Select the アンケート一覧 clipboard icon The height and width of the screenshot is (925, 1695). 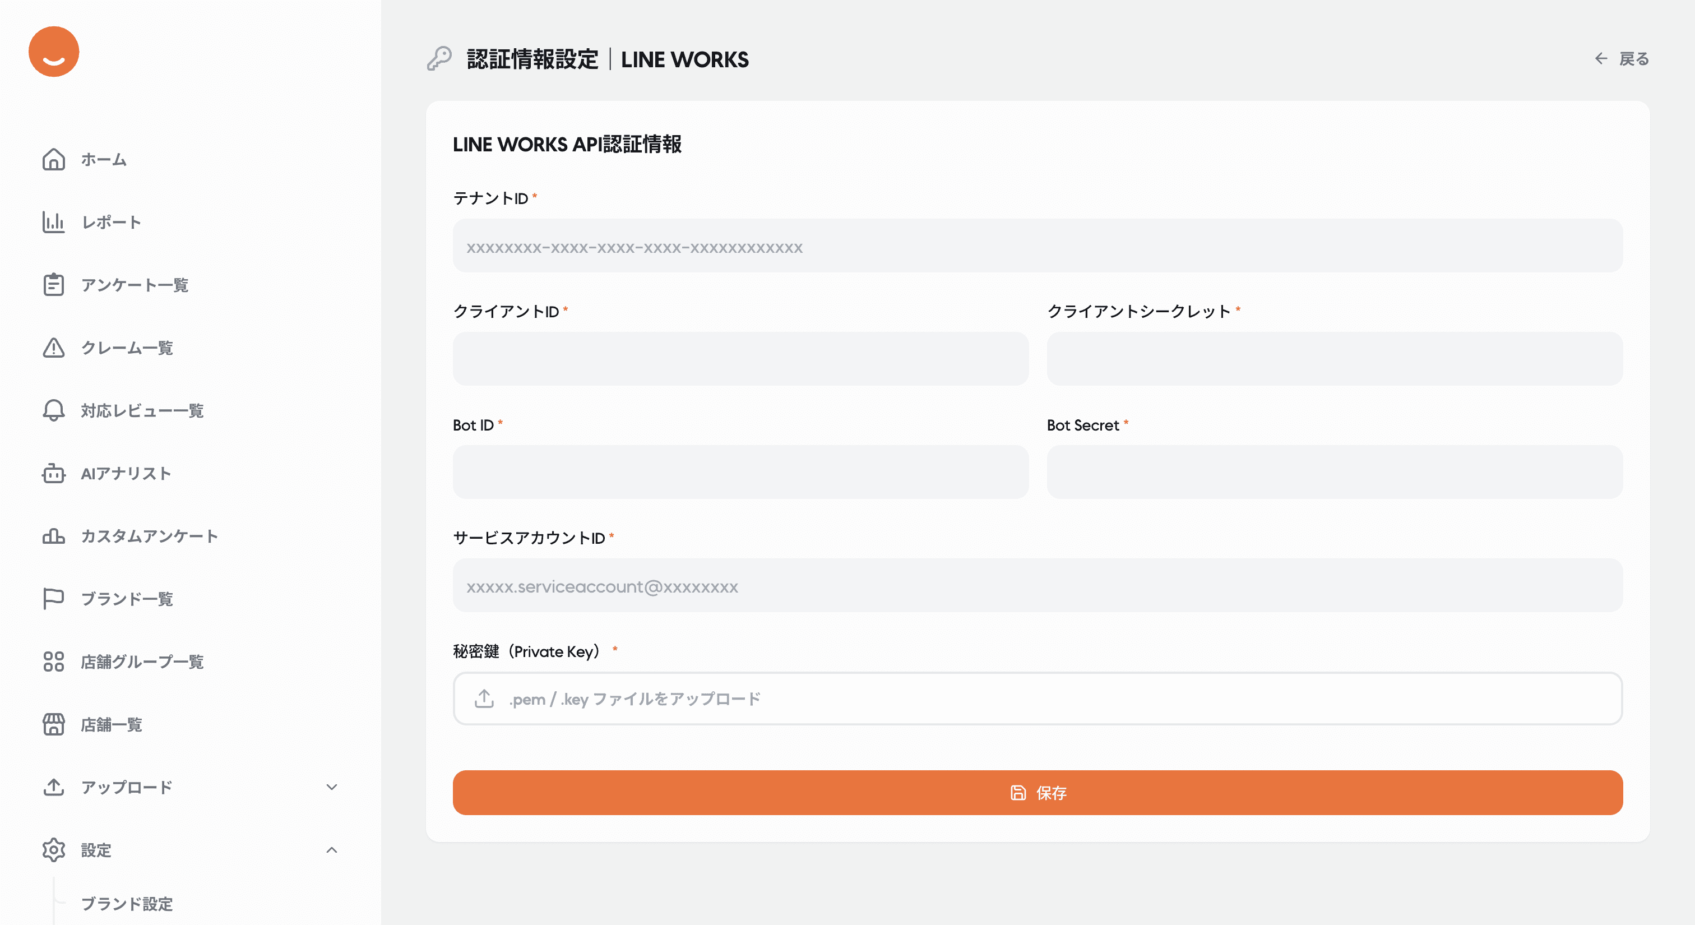[x=53, y=285]
